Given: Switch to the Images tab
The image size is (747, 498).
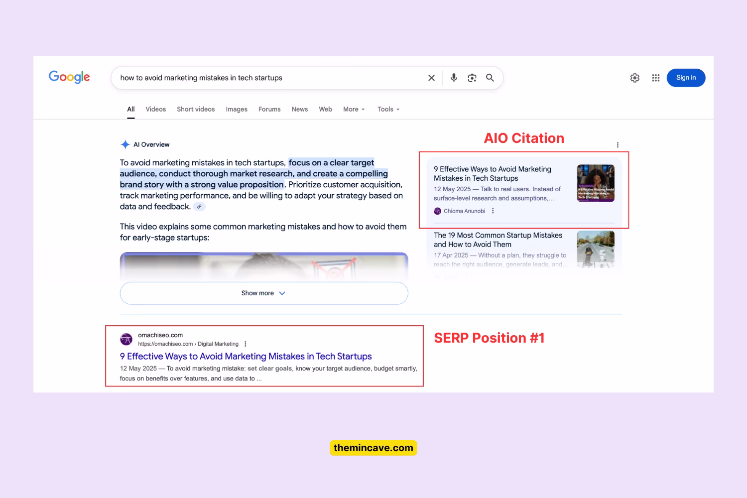Looking at the screenshot, I should click(237, 109).
